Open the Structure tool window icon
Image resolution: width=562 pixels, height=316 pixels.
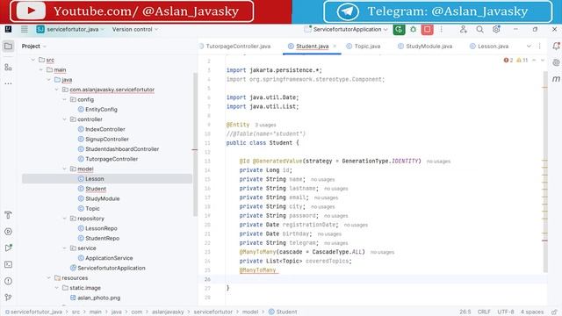pyautogui.click(x=8, y=67)
